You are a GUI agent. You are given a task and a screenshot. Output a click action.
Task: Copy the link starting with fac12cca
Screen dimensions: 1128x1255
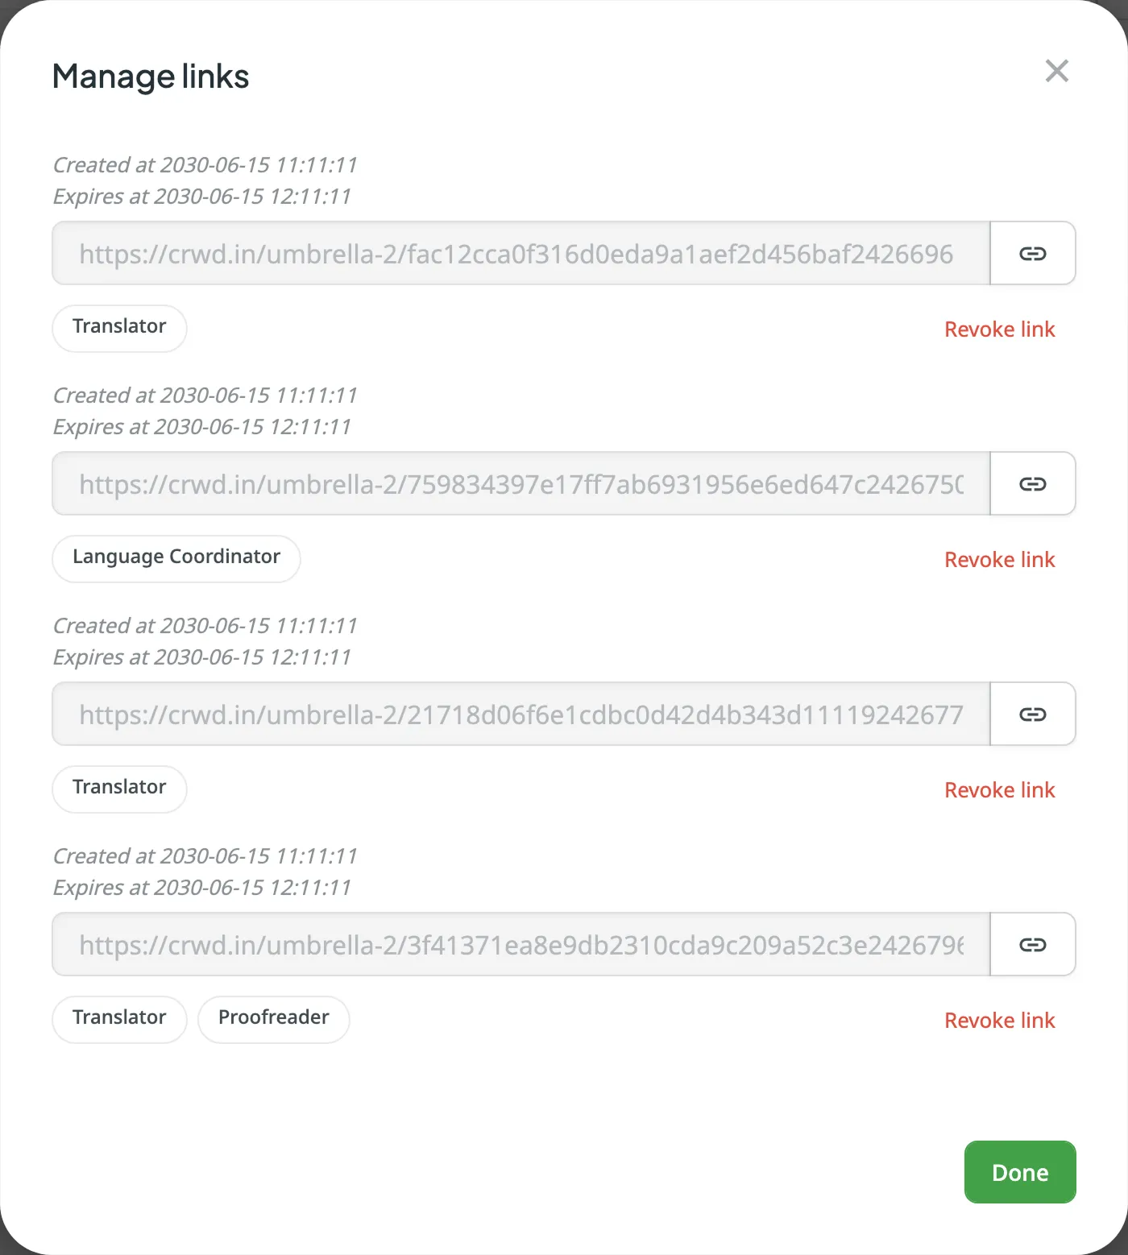1032,253
